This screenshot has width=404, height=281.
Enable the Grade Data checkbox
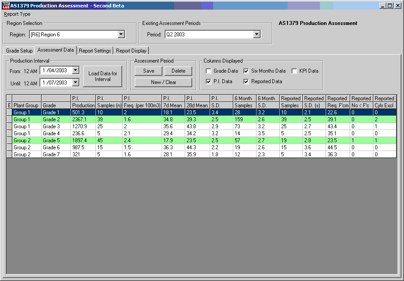point(209,71)
